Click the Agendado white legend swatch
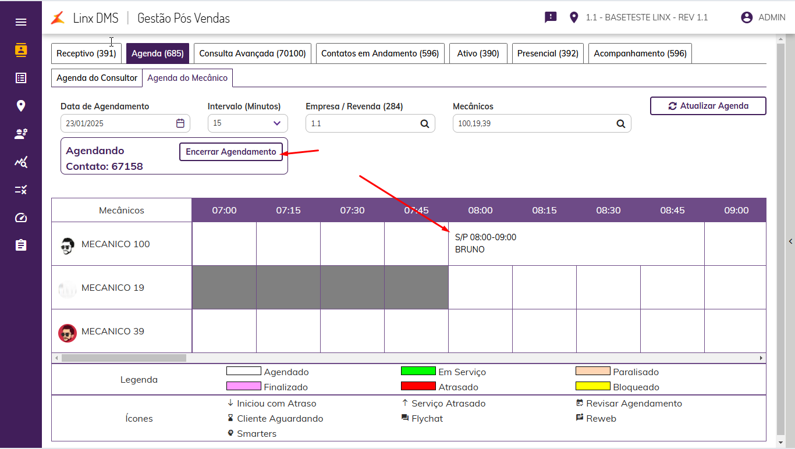The image size is (795, 449). point(244,371)
